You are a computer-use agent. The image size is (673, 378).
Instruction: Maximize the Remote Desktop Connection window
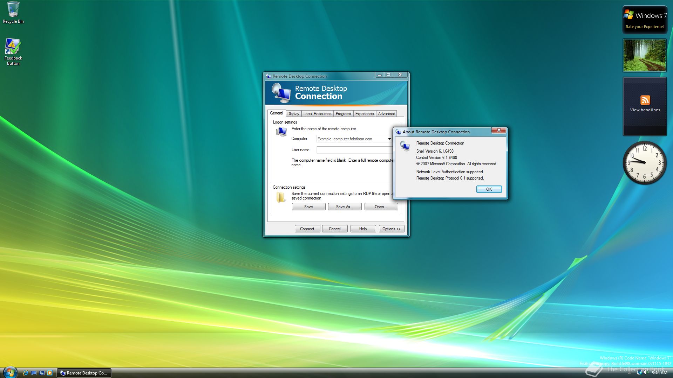click(388, 75)
